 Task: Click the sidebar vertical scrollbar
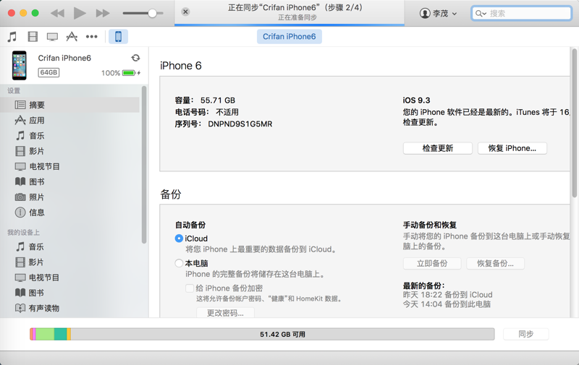click(144, 165)
